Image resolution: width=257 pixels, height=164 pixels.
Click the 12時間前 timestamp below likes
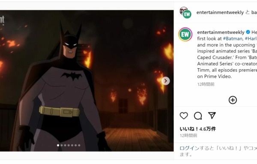(188, 135)
